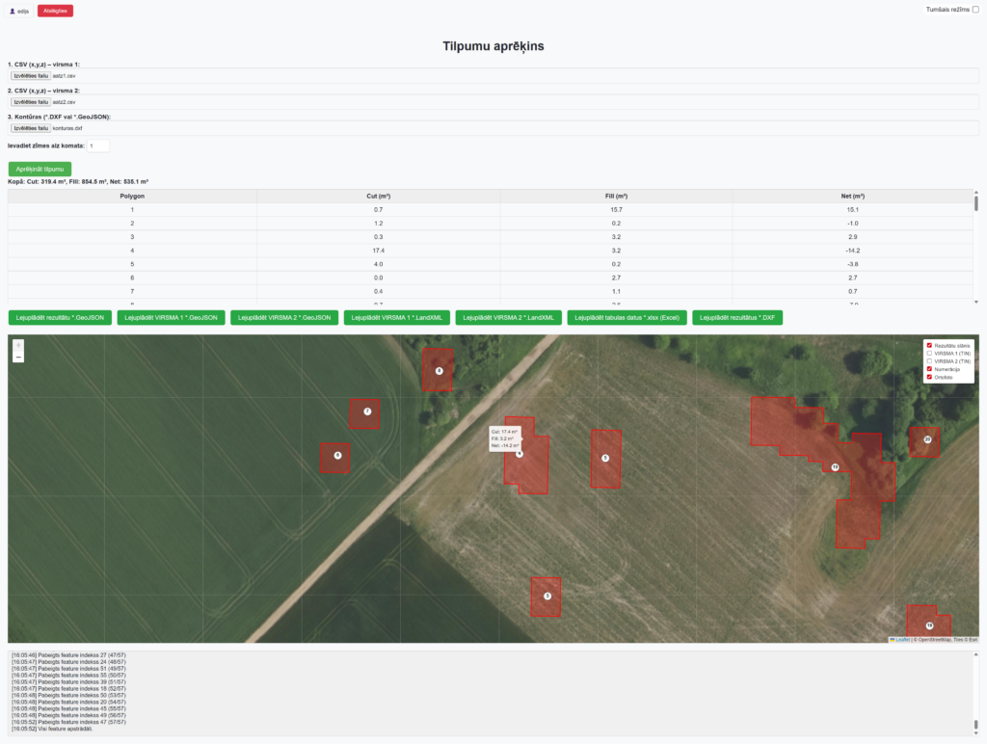Download table data as xlsx (Excel)

click(627, 317)
